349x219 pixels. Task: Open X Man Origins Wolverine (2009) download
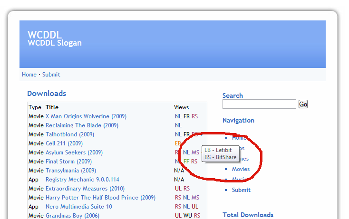click(x=86, y=116)
